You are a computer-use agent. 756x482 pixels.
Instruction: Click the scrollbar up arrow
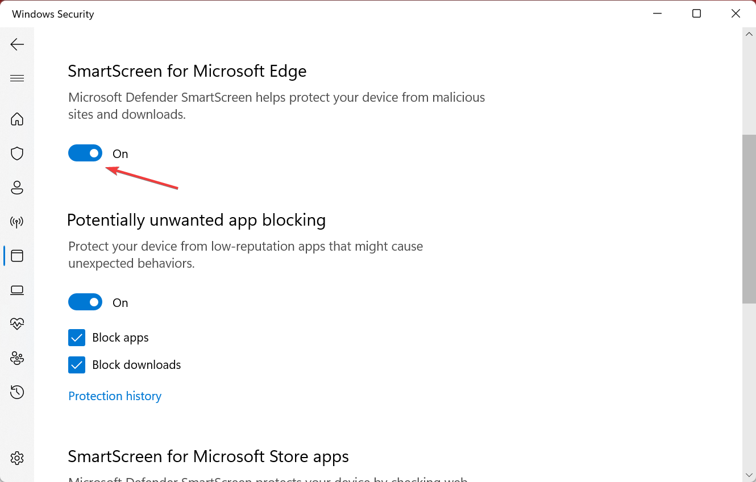pos(749,35)
